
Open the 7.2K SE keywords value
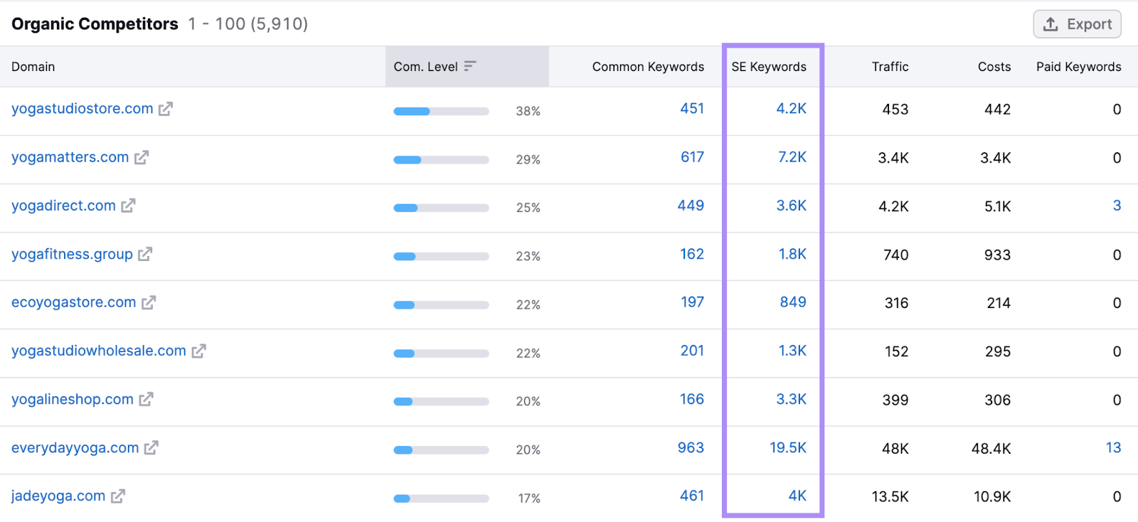792,157
